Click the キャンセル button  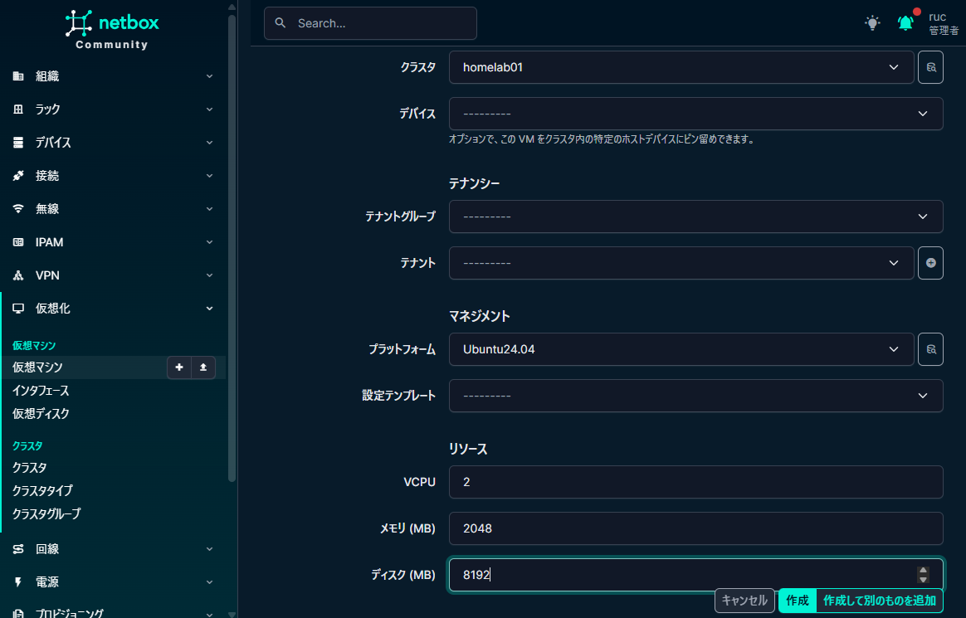tap(744, 600)
